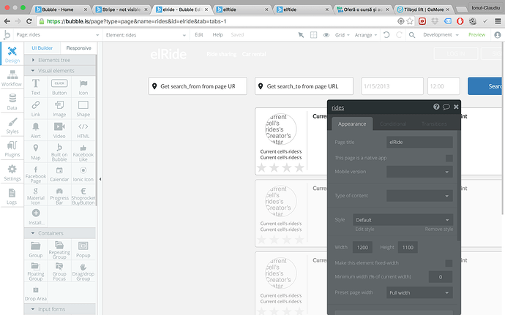Screen dimensions: 505x315
Task: Click the Preview link
Action: point(476,35)
